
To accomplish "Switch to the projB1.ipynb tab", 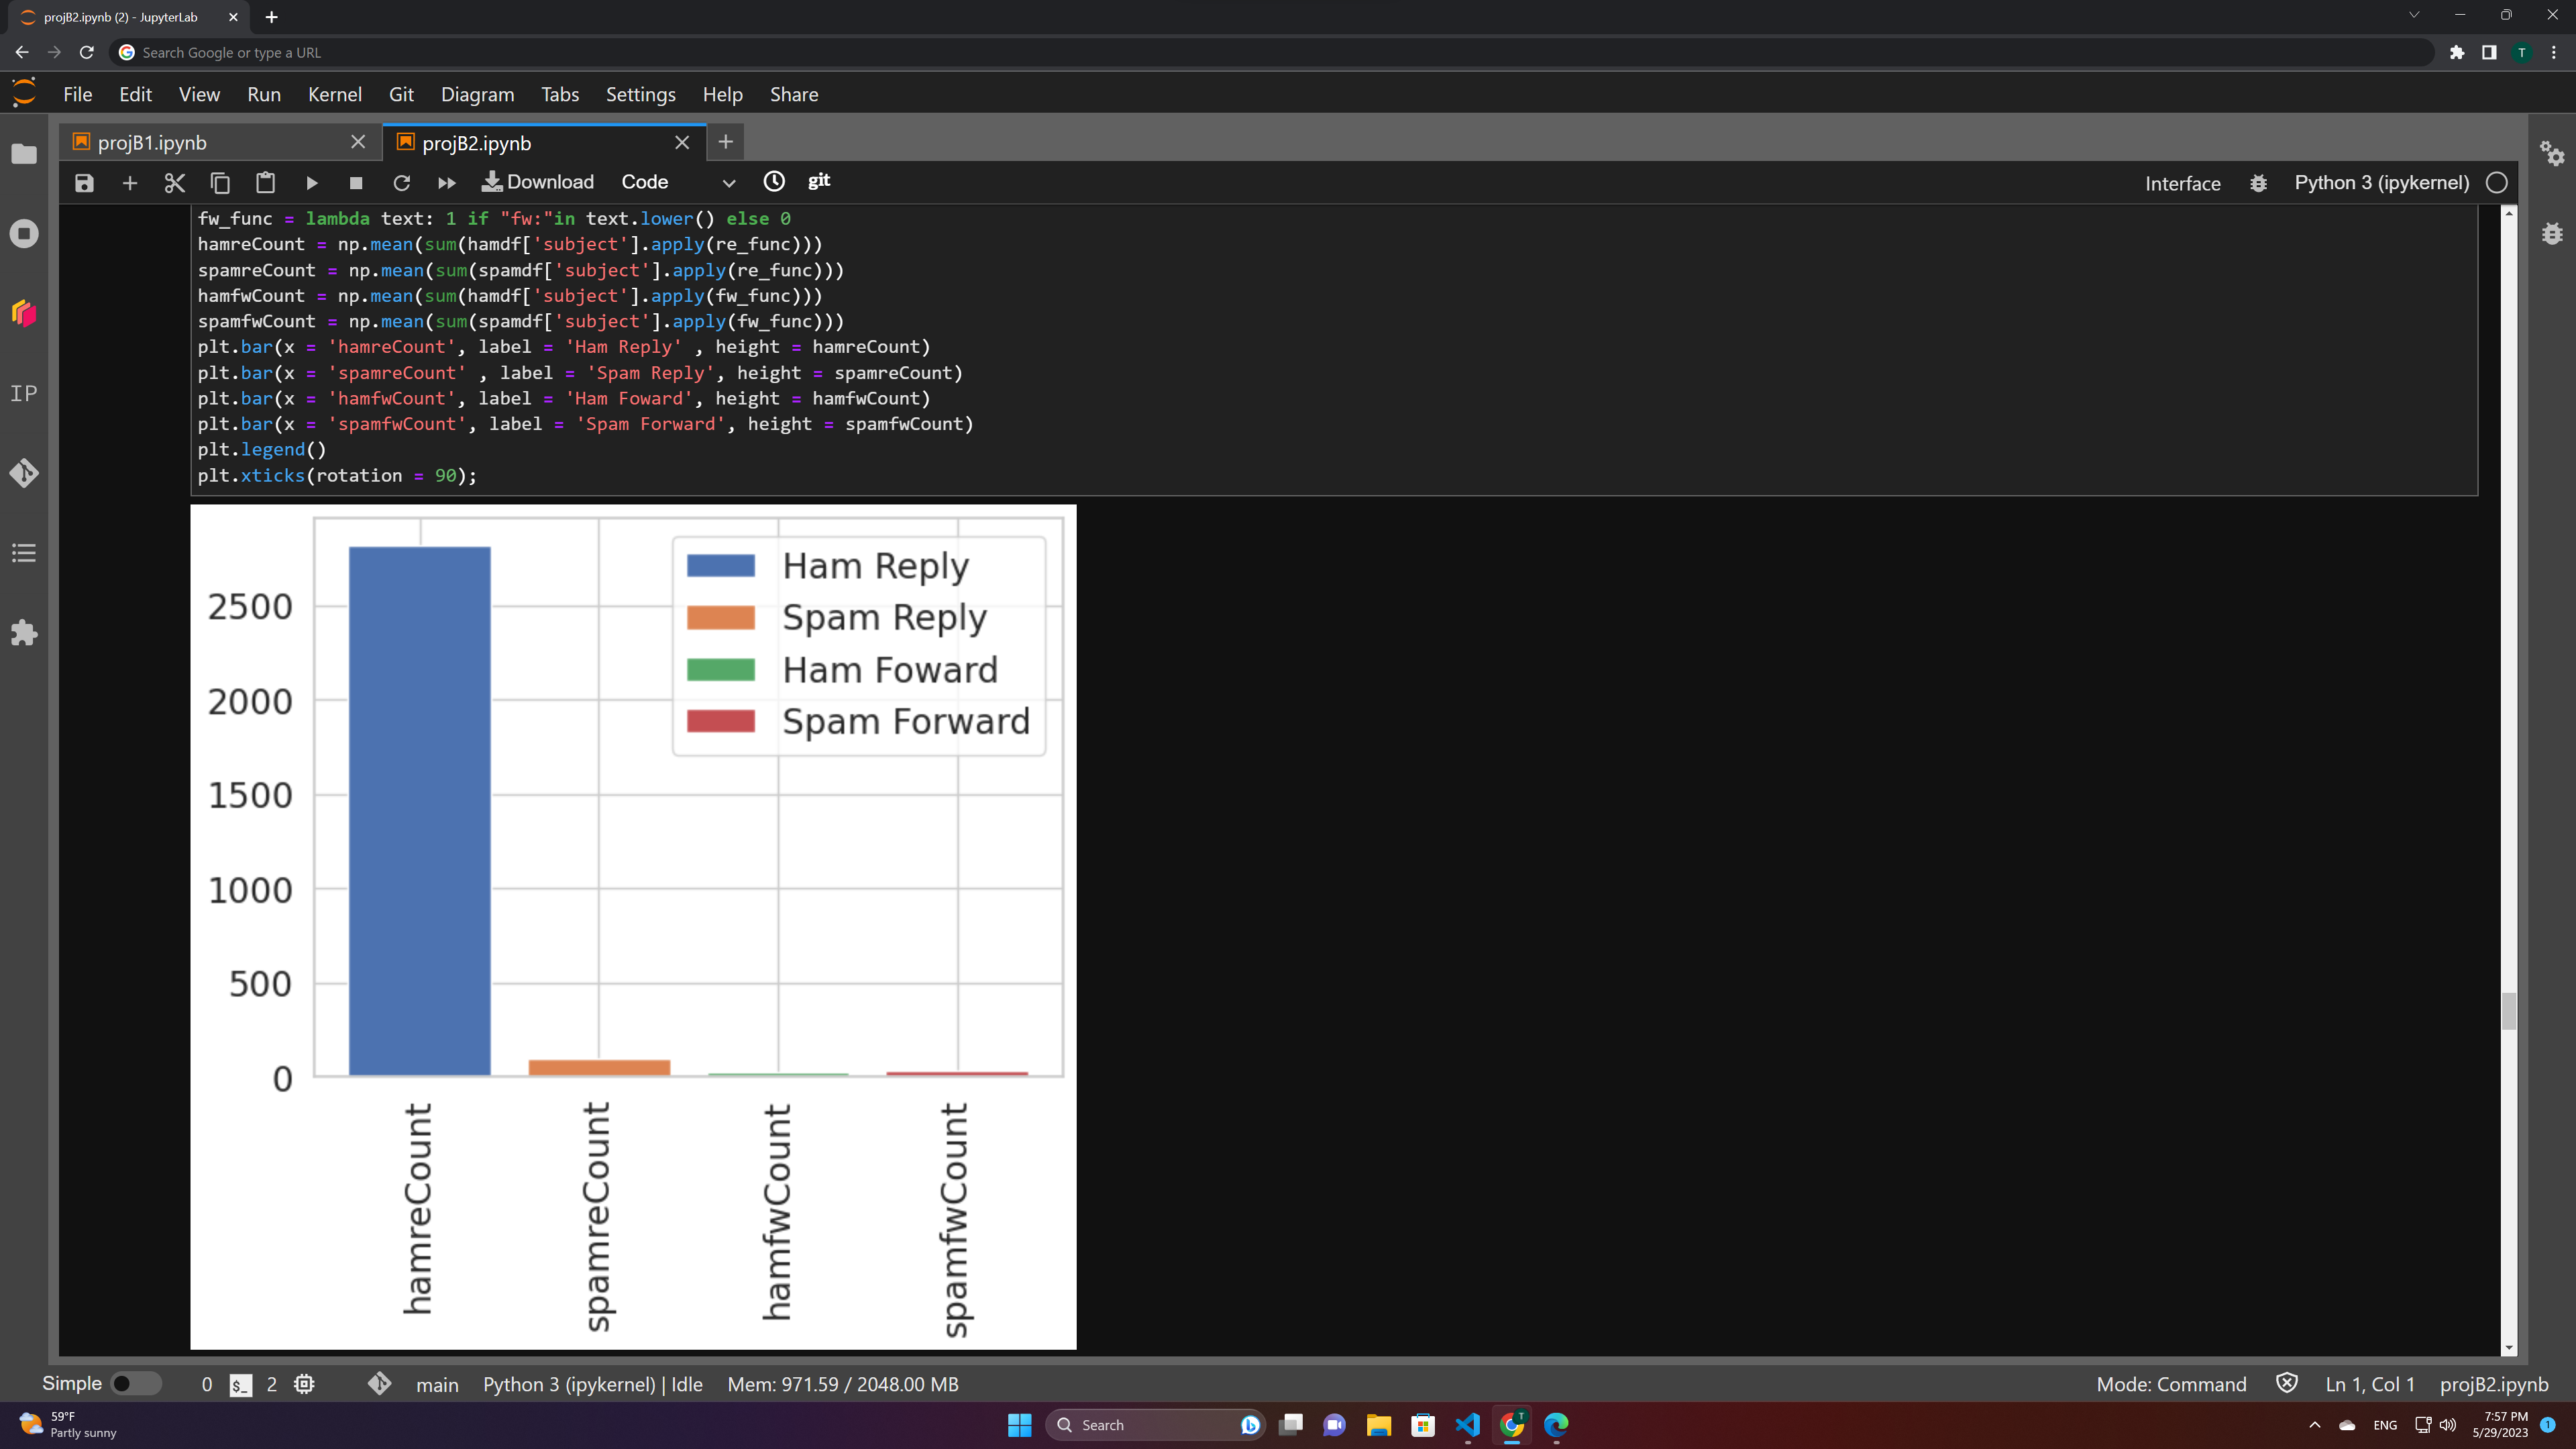I will (x=153, y=143).
